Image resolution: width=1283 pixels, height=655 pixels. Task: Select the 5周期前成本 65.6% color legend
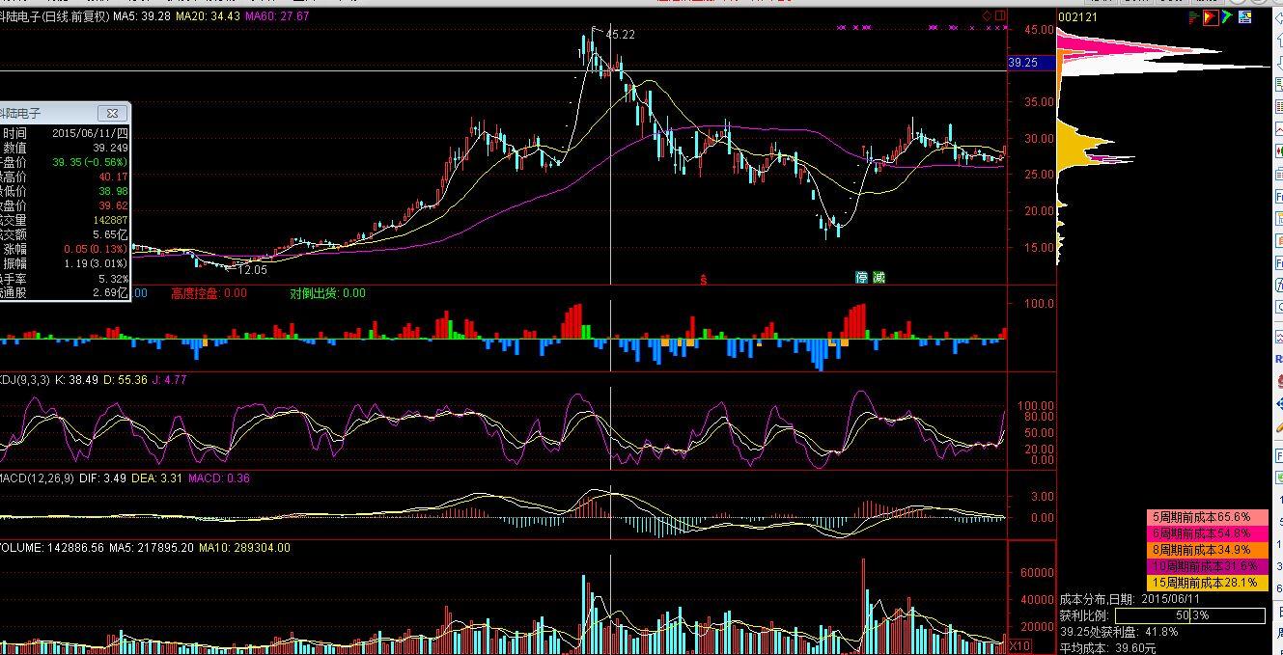point(1207,517)
